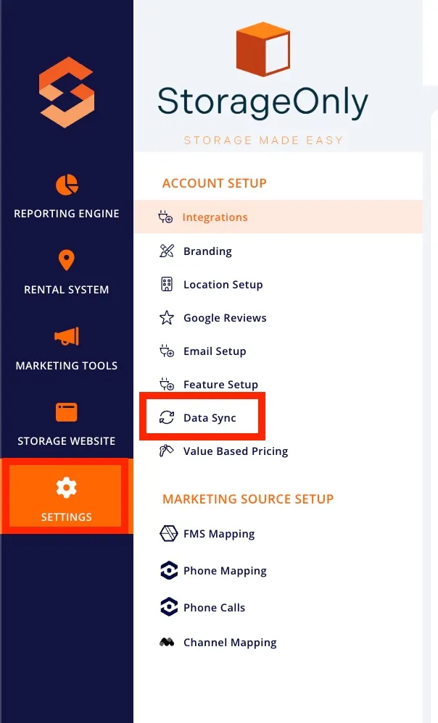Select Channel Mapping
The height and width of the screenshot is (723, 438).
pyautogui.click(x=230, y=643)
